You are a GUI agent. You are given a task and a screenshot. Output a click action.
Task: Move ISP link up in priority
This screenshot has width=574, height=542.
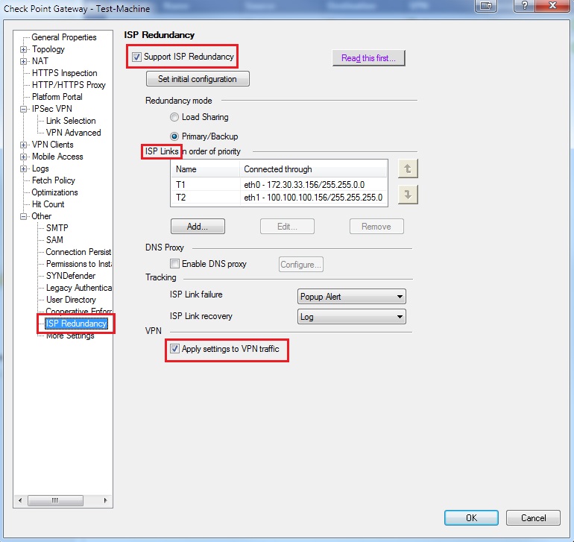pos(408,168)
